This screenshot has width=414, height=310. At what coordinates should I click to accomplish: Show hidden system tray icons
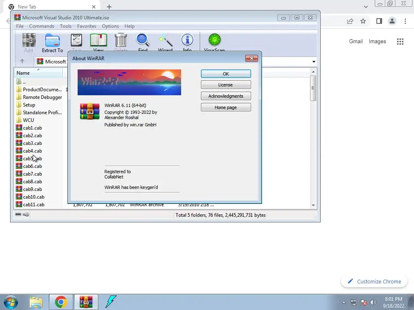click(x=344, y=302)
